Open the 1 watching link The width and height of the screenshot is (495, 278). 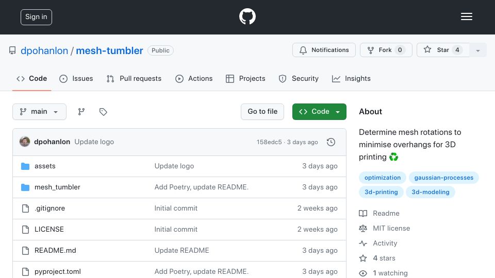pos(383,273)
